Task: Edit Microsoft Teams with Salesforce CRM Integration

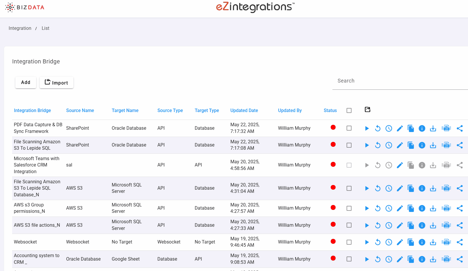Action: point(400,165)
